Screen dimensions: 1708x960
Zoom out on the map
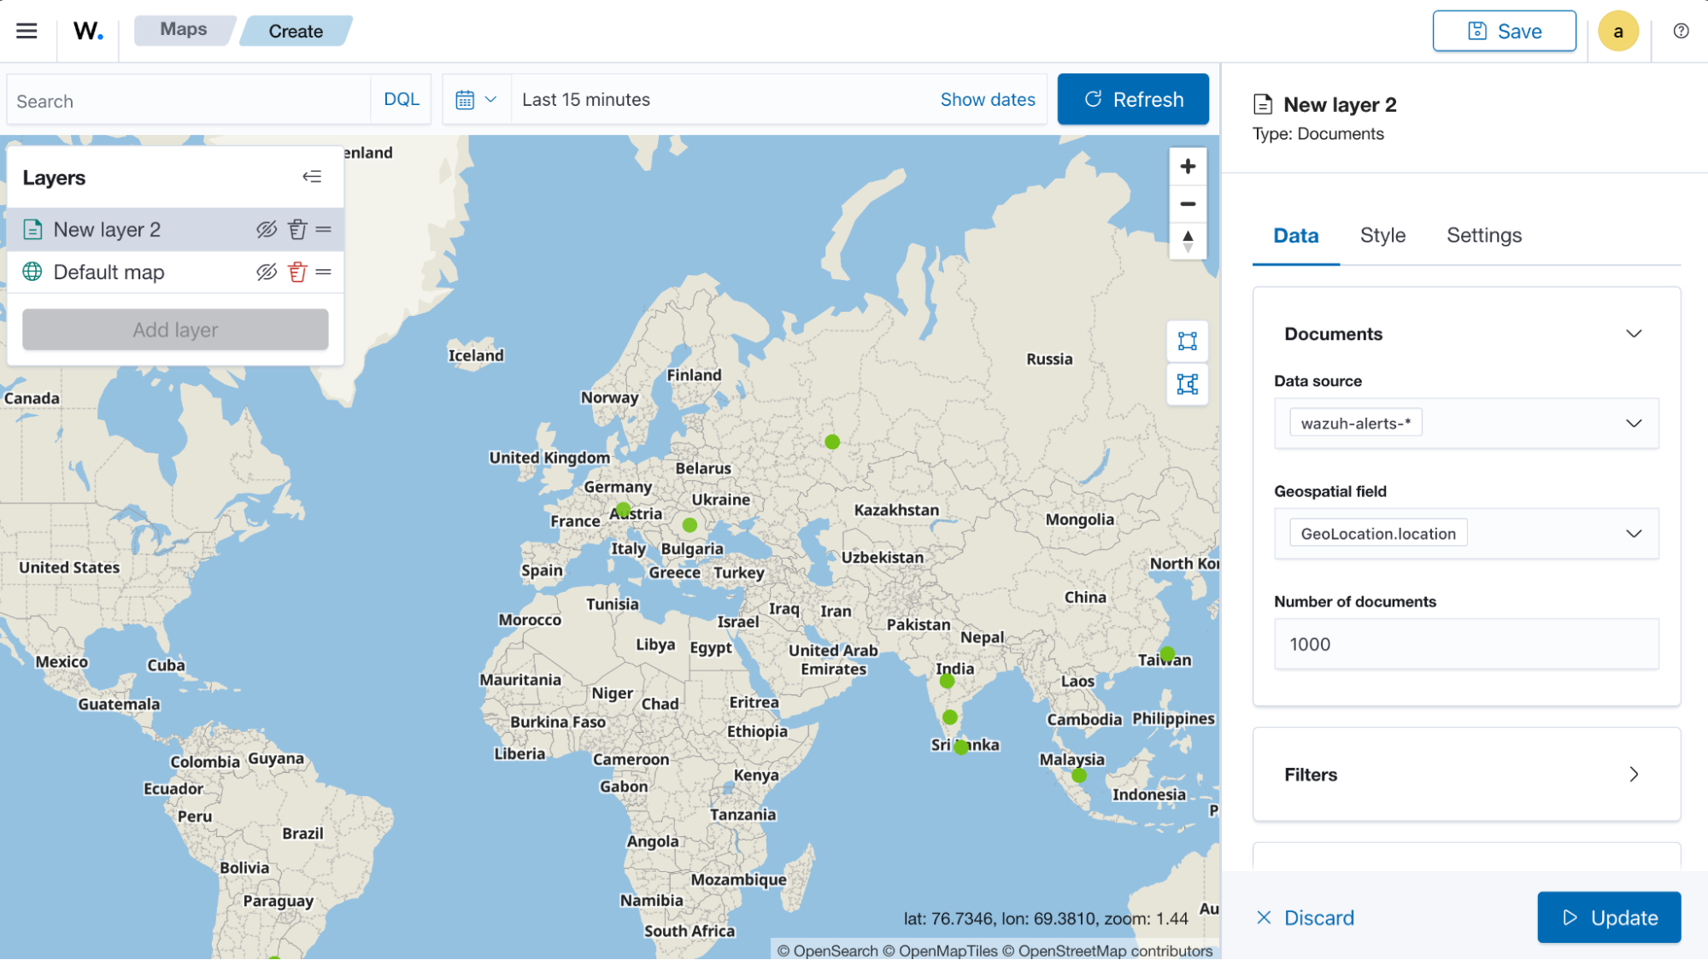tap(1188, 204)
